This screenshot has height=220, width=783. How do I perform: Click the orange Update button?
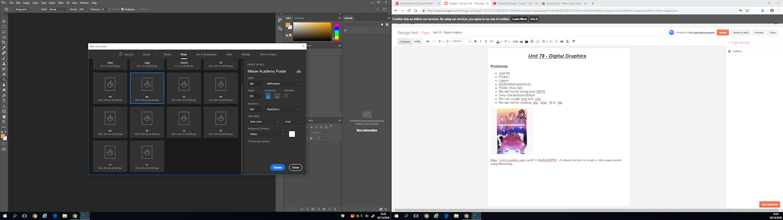tap(723, 32)
